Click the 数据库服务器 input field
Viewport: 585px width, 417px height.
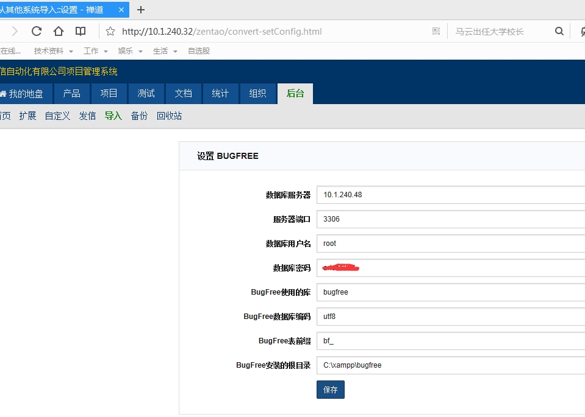[x=451, y=195]
